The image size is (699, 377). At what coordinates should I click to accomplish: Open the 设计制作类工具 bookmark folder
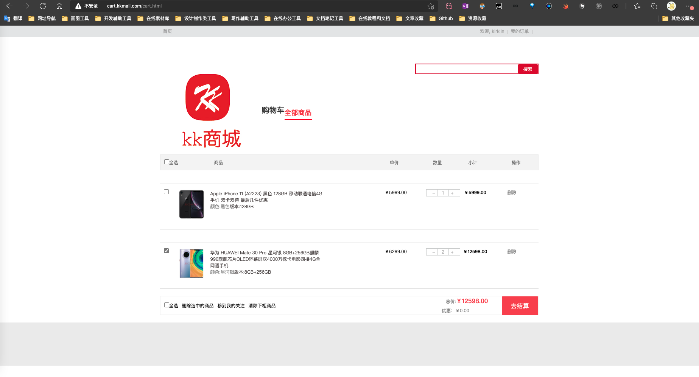tap(196, 19)
